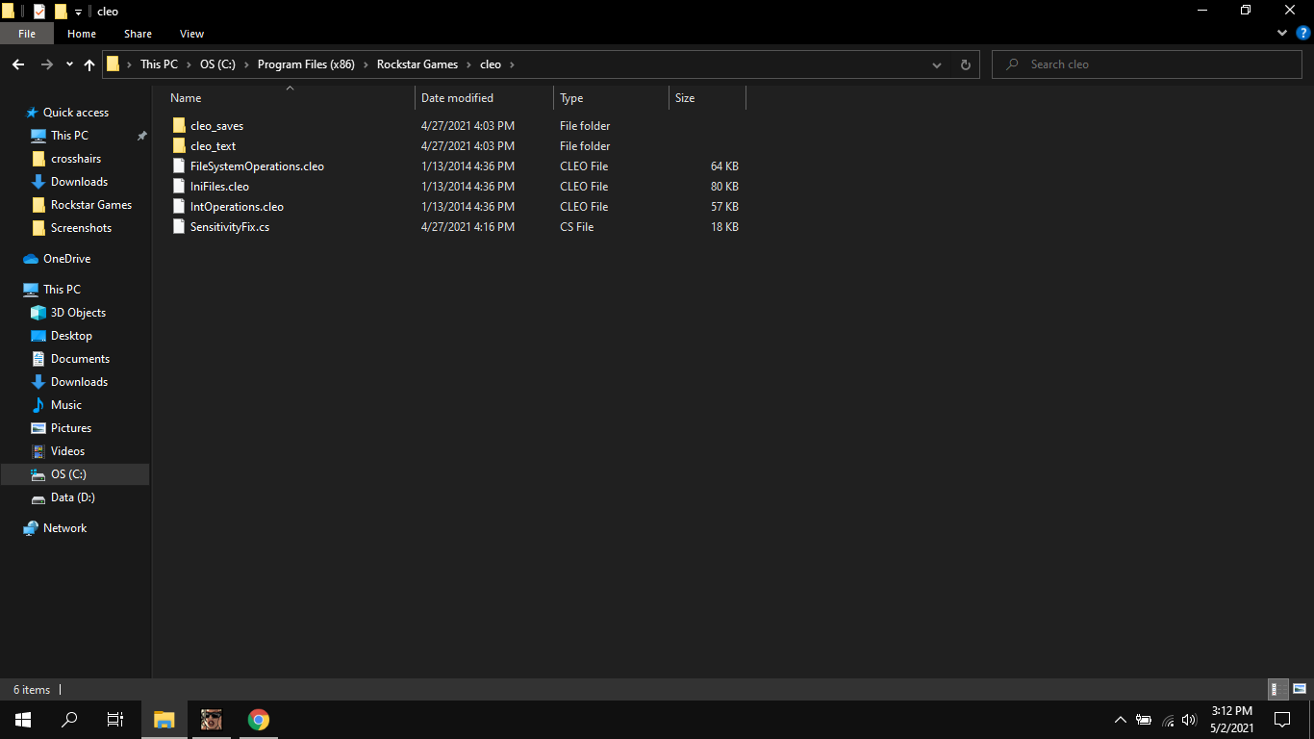Open Videos under This PC
The width and height of the screenshot is (1314, 739).
point(67,451)
